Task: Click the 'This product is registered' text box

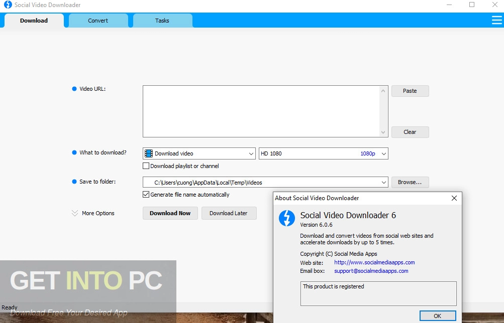Action: pyautogui.click(x=378, y=293)
